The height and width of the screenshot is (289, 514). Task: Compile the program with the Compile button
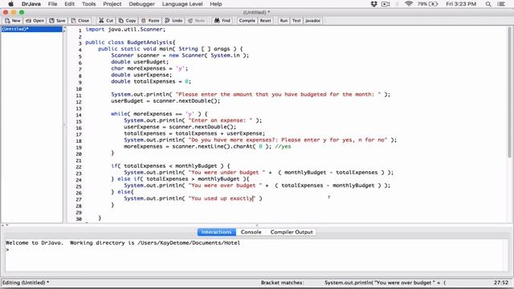(x=247, y=21)
